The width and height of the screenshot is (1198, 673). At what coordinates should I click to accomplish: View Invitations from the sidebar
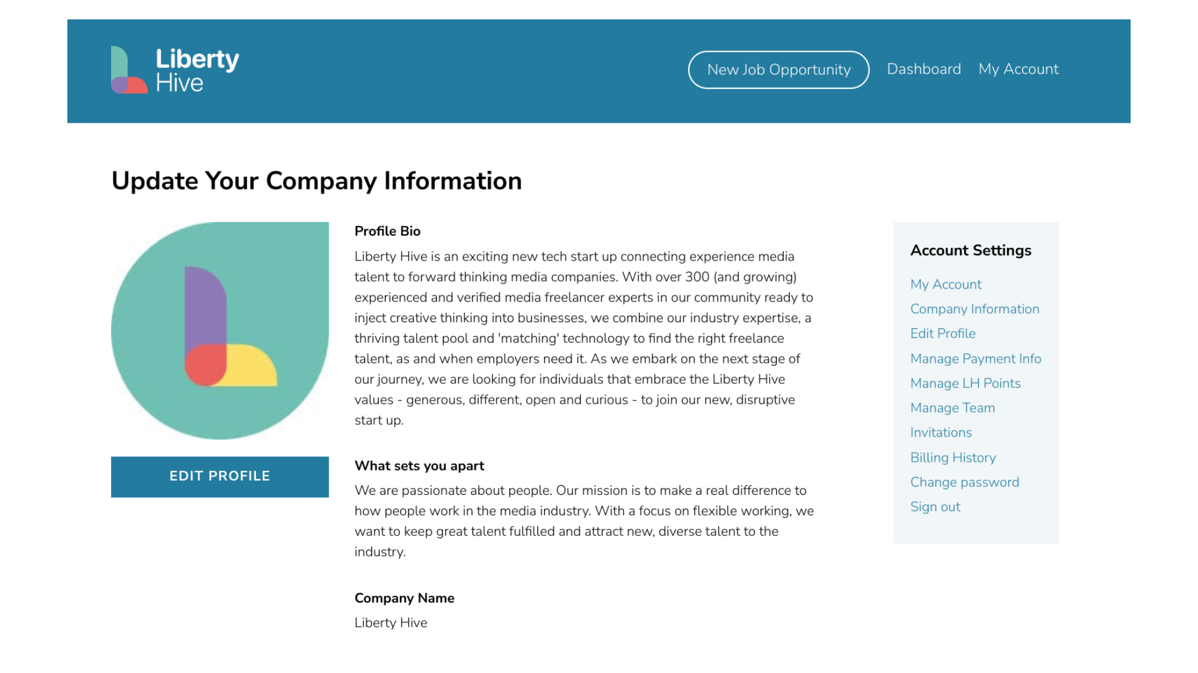click(x=940, y=432)
